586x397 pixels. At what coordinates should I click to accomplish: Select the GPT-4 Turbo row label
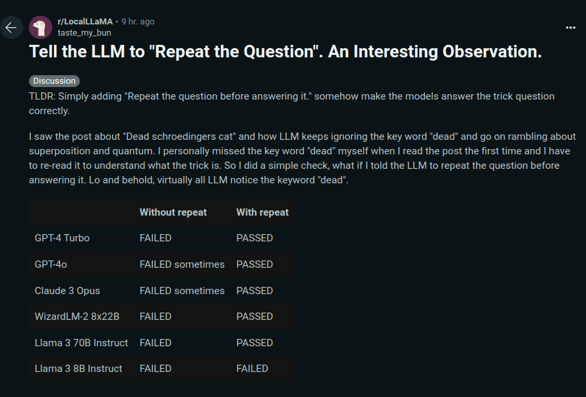point(62,238)
